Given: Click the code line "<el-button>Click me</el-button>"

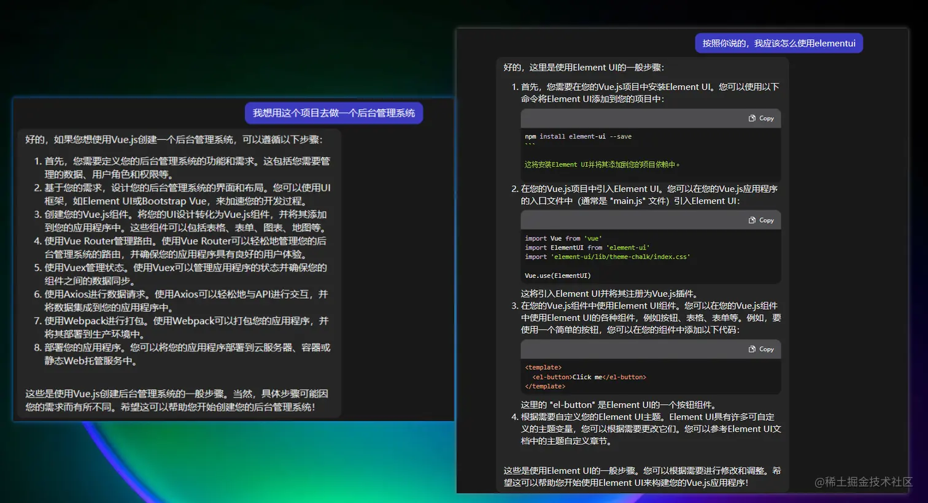Looking at the screenshot, I should [x=589, y=377].
